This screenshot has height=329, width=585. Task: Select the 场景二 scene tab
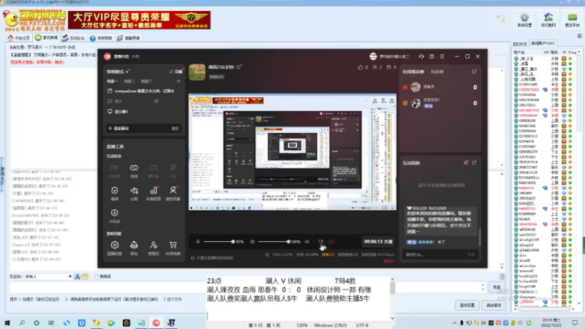point(129,81)
